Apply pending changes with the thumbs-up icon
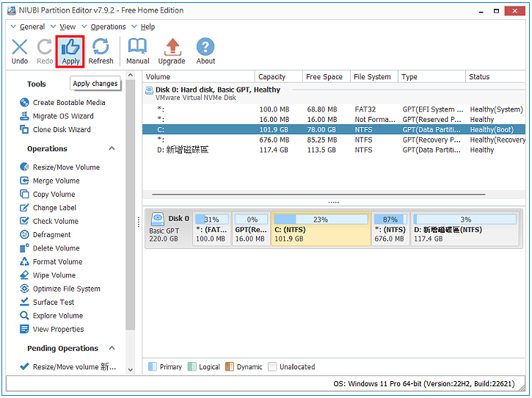This screenshot has width=532, height=398. click(x=70, y=51)
